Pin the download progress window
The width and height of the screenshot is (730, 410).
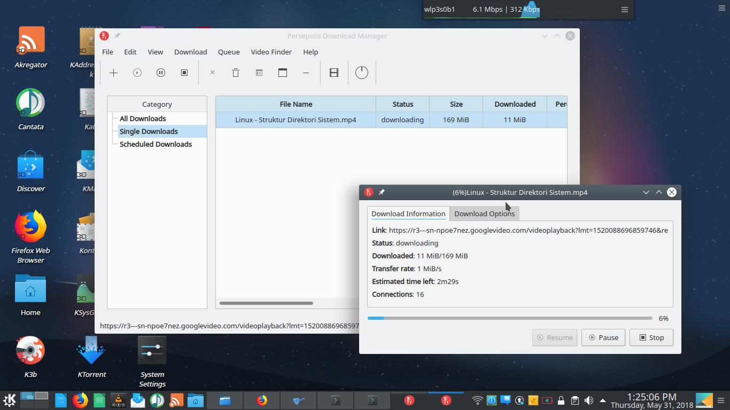click(382, 192)
